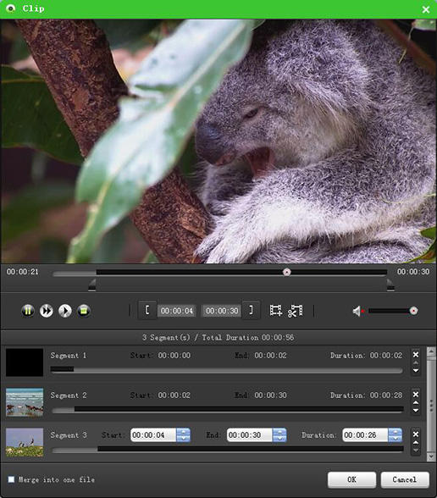Mute audio with the speaker icon
The image size is (437, 498).
(357, 311)
